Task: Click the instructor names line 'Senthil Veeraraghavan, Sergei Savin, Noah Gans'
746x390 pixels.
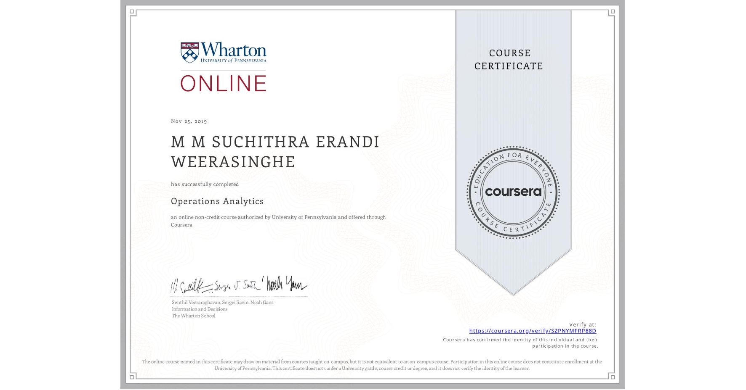Action: coord(223,302)
